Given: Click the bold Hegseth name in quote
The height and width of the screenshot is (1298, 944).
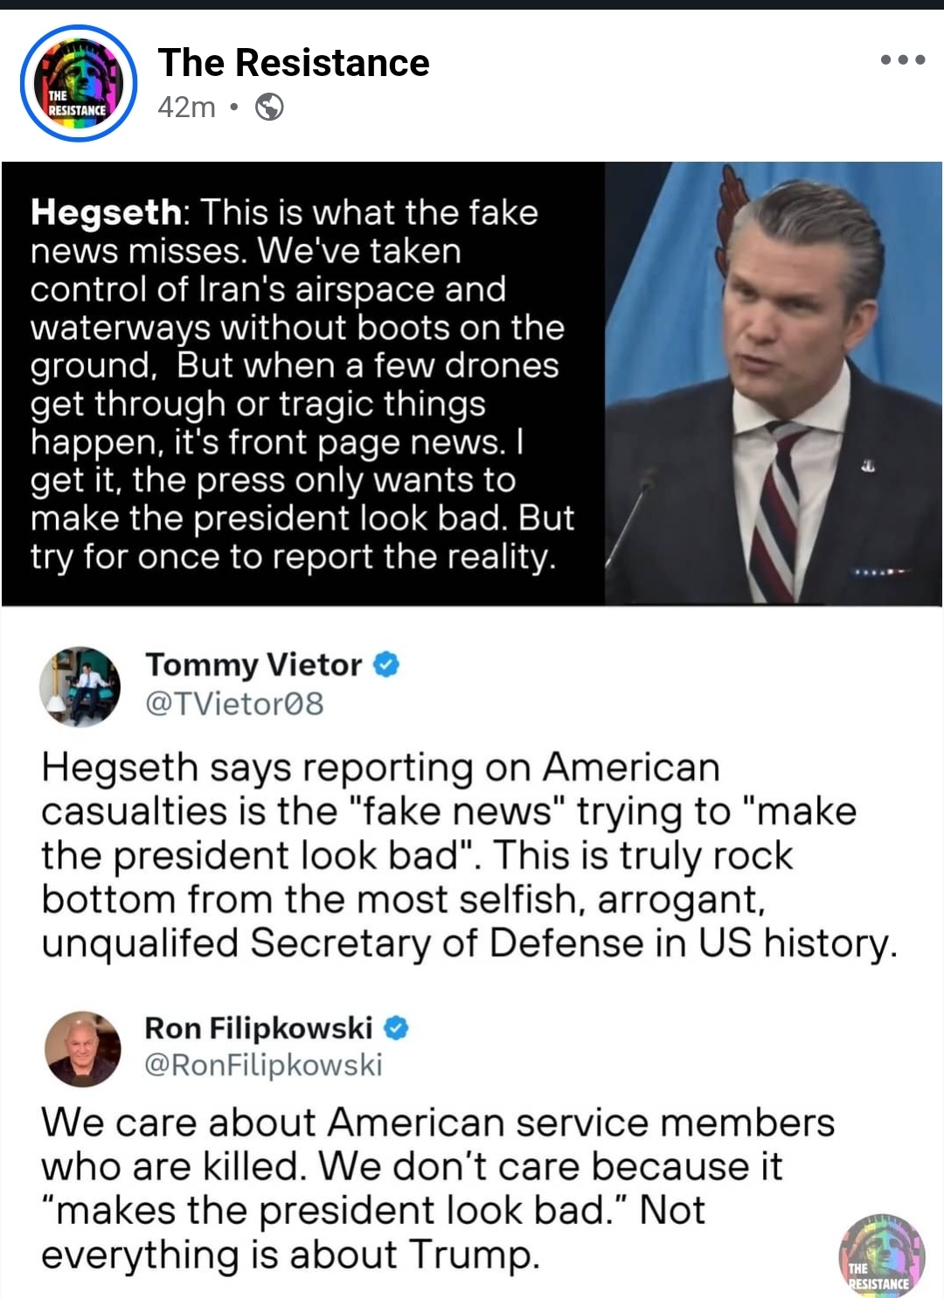Looking at the screenshot, I should coord(106,212).
